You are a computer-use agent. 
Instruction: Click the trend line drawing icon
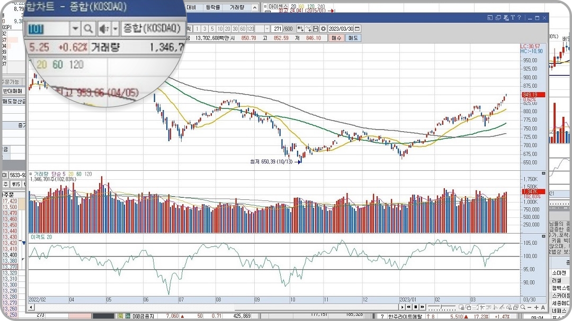(x=488, y=307)
